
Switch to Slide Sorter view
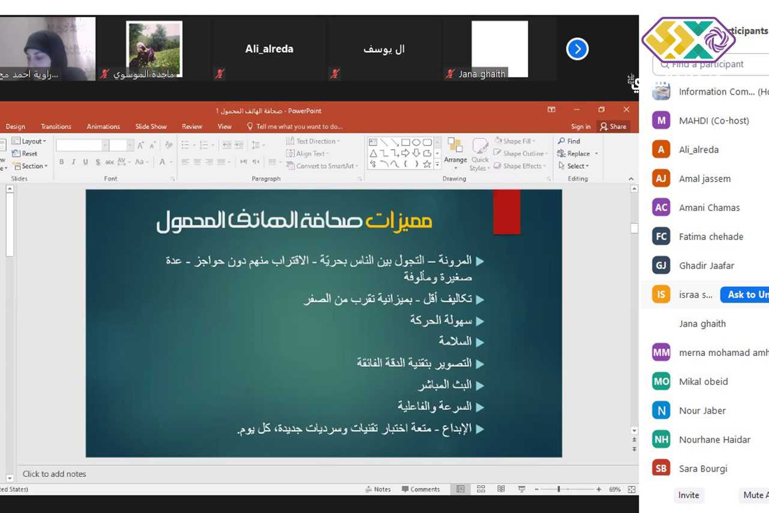(x=480, y=490)
